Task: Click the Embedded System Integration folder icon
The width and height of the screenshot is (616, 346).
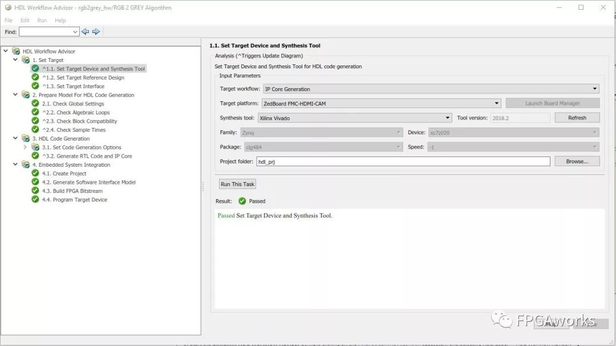Action: (x=26, y=164)
